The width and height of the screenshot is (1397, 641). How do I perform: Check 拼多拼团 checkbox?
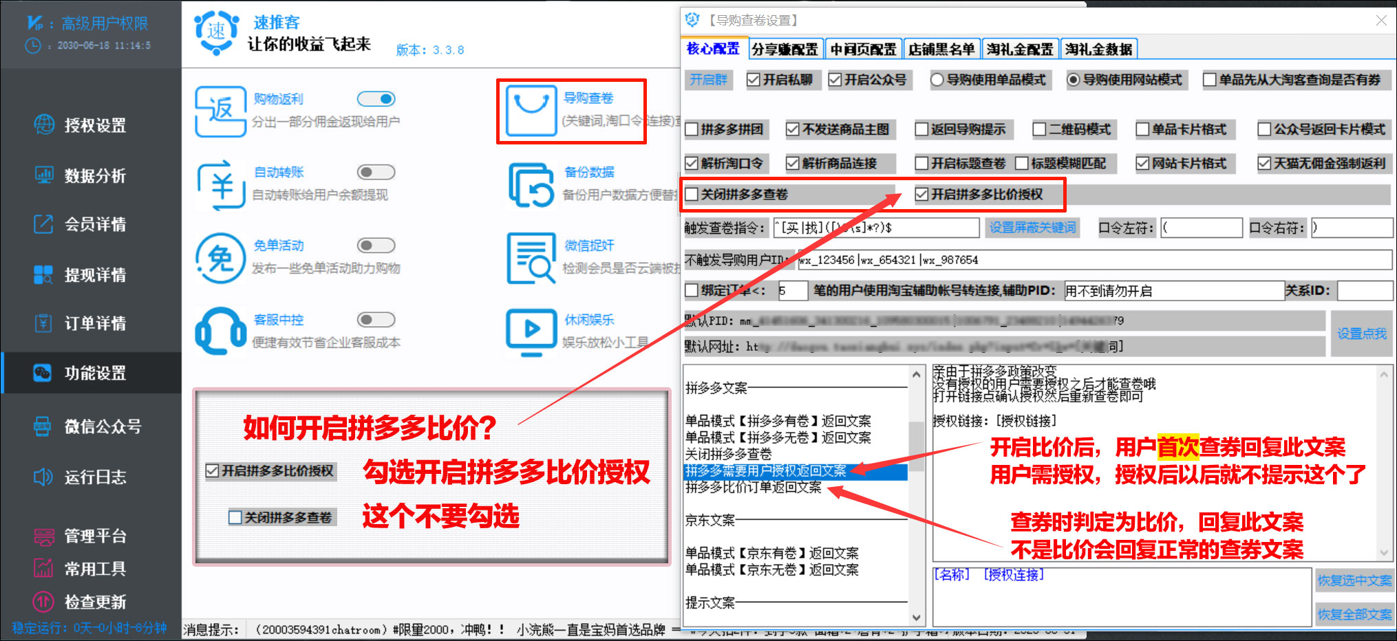click(692, 129)
